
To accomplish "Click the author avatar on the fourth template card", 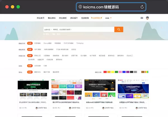I will click(137, 108).
